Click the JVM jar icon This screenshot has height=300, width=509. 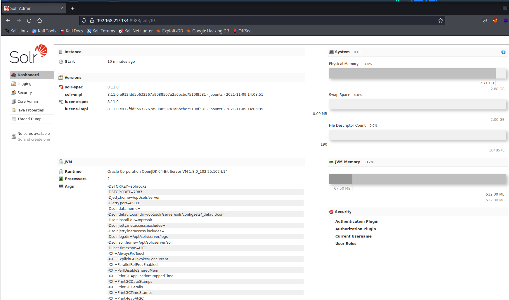(61, 162)
